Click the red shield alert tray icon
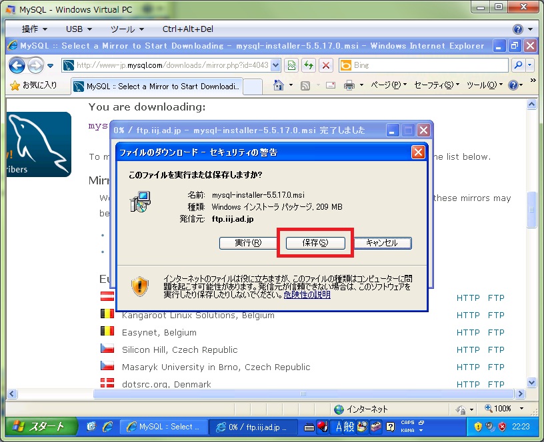Viewport: 544px width, 442px height. click(502, 427)
